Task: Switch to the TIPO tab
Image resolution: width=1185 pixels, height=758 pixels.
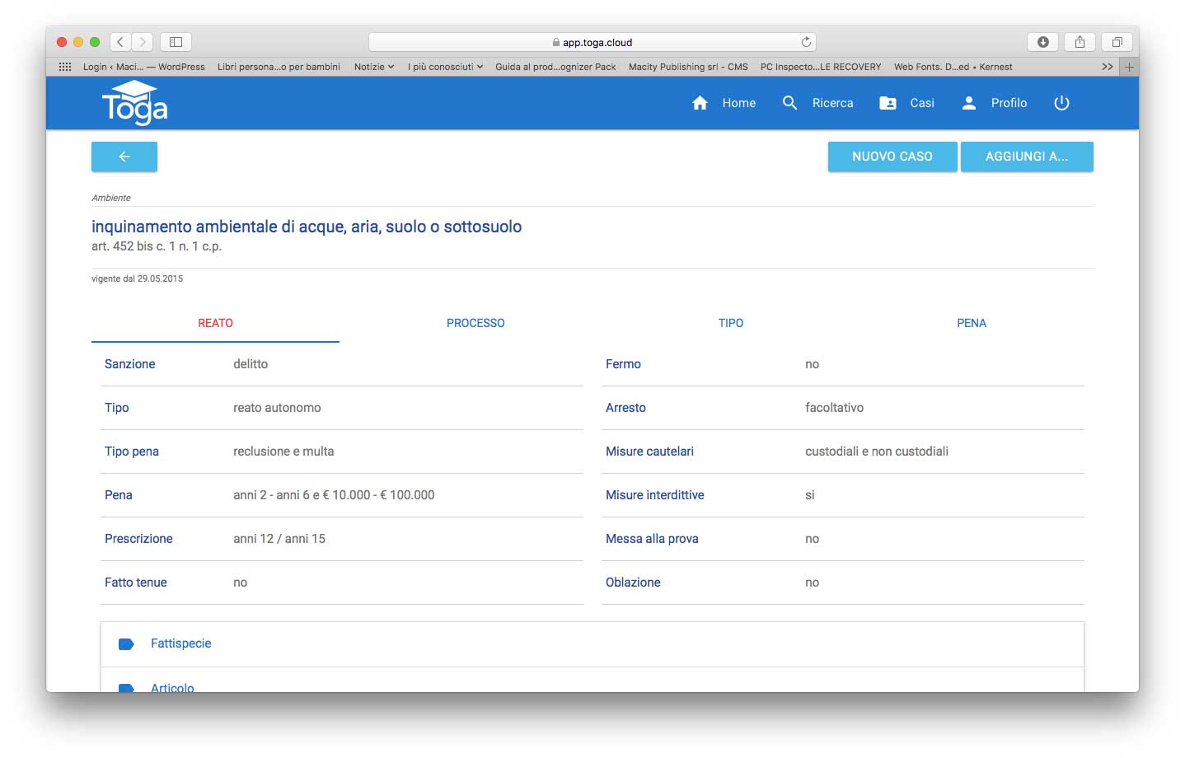Action: coord(731,323)
